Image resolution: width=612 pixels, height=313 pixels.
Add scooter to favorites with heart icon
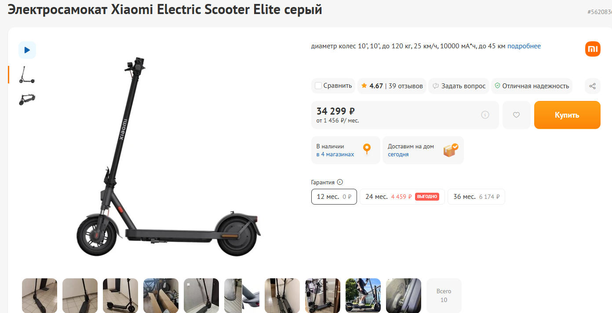(517, 115)
